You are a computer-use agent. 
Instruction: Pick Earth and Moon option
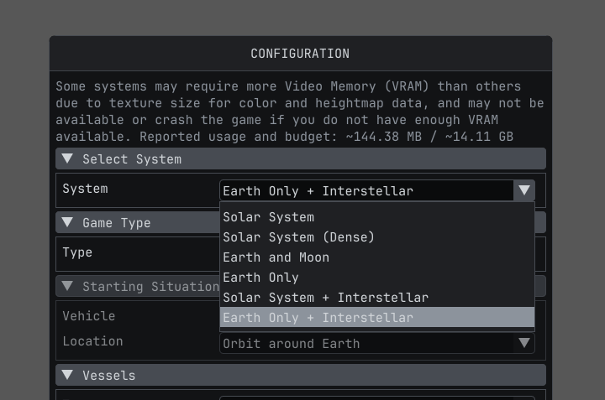[377, 257]
